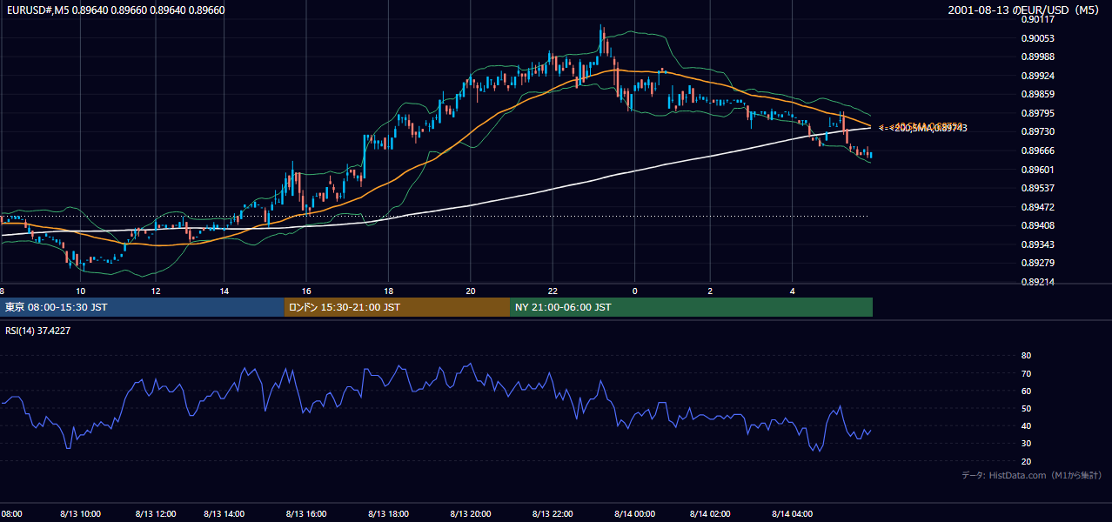Image resolution: width=1112 pixels, height=522 pixels.
Task: Click the 8/13 22:00 bottom time label
Action: pos(553,514)
